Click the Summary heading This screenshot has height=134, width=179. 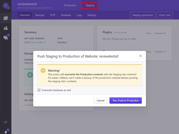[30, 32]
